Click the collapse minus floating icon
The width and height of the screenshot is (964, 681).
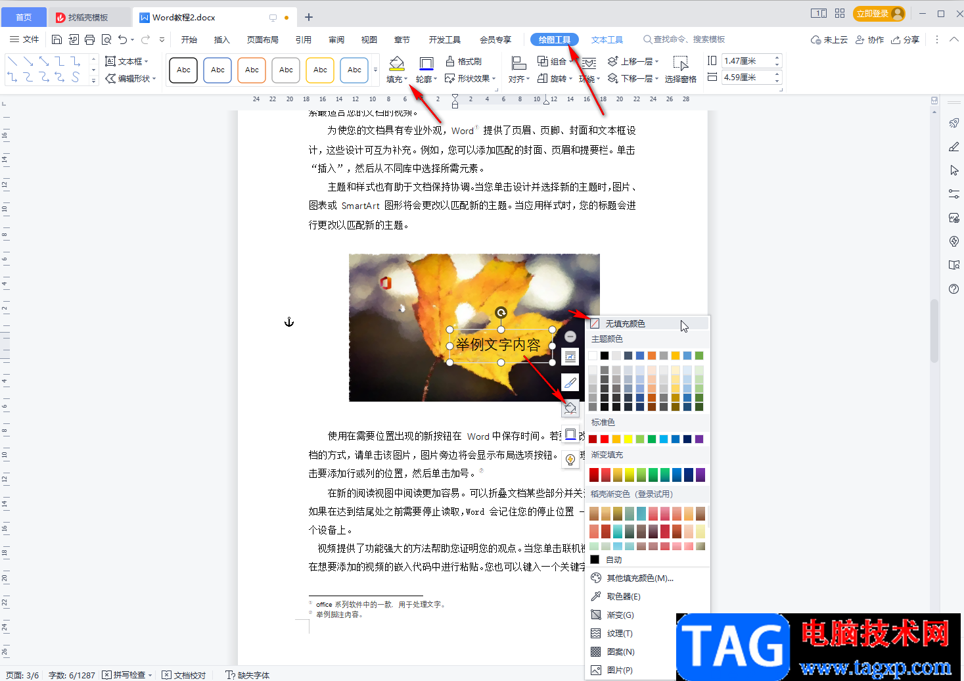(570, 337)
